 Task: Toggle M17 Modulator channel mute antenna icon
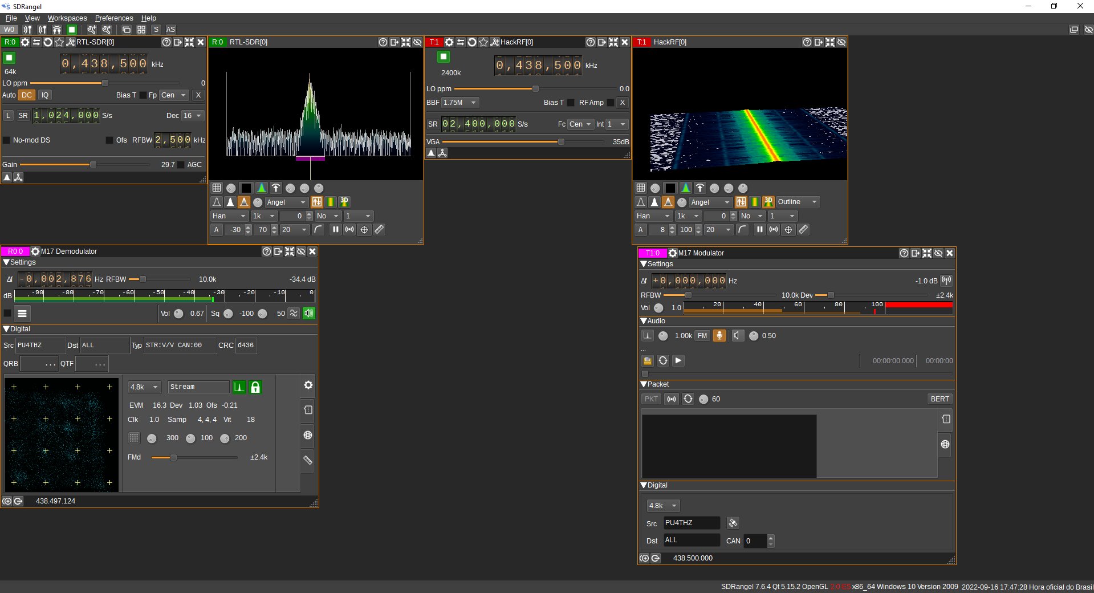(946, 281)
